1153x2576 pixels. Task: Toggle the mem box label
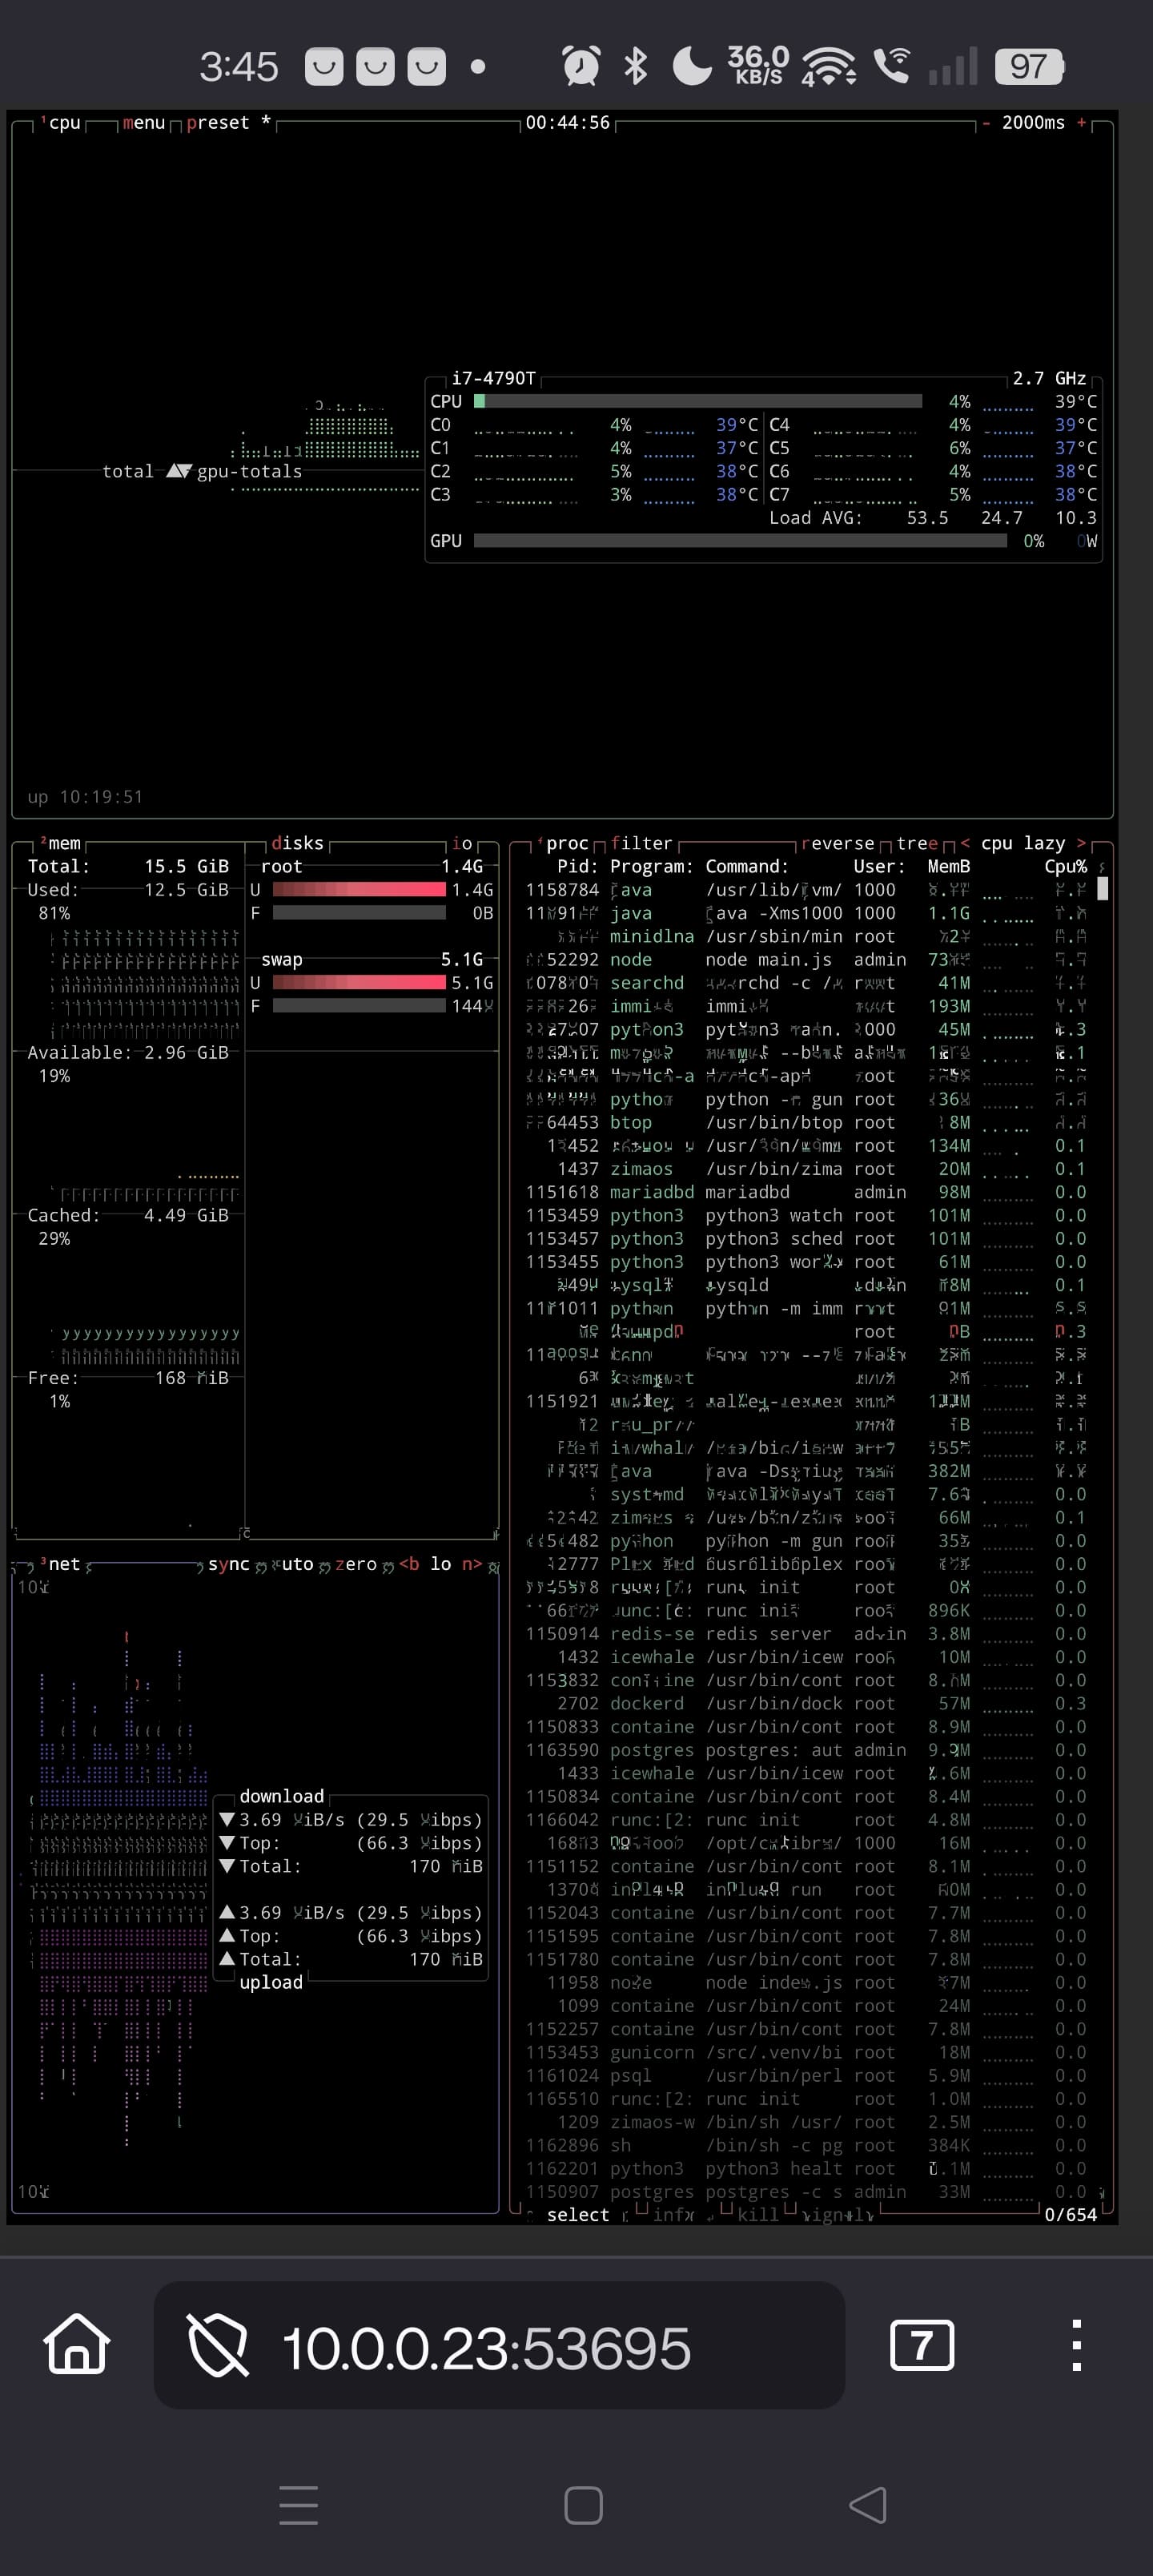(60, 843)
